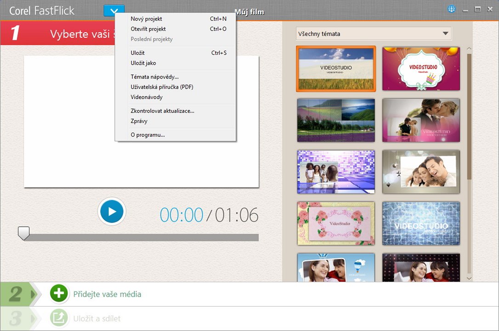Click the playback slider handle
Viewport: 499px width, 331px height.
tap(23, 233)
